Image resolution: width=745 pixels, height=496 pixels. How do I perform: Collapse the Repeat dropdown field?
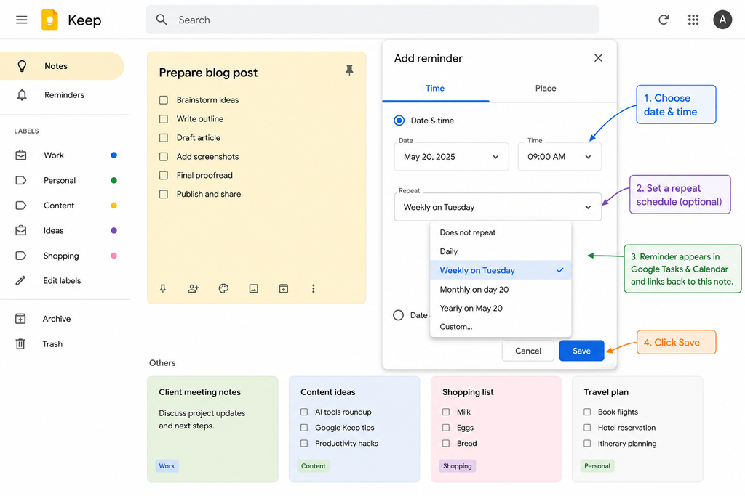click(x=498, y=207)
